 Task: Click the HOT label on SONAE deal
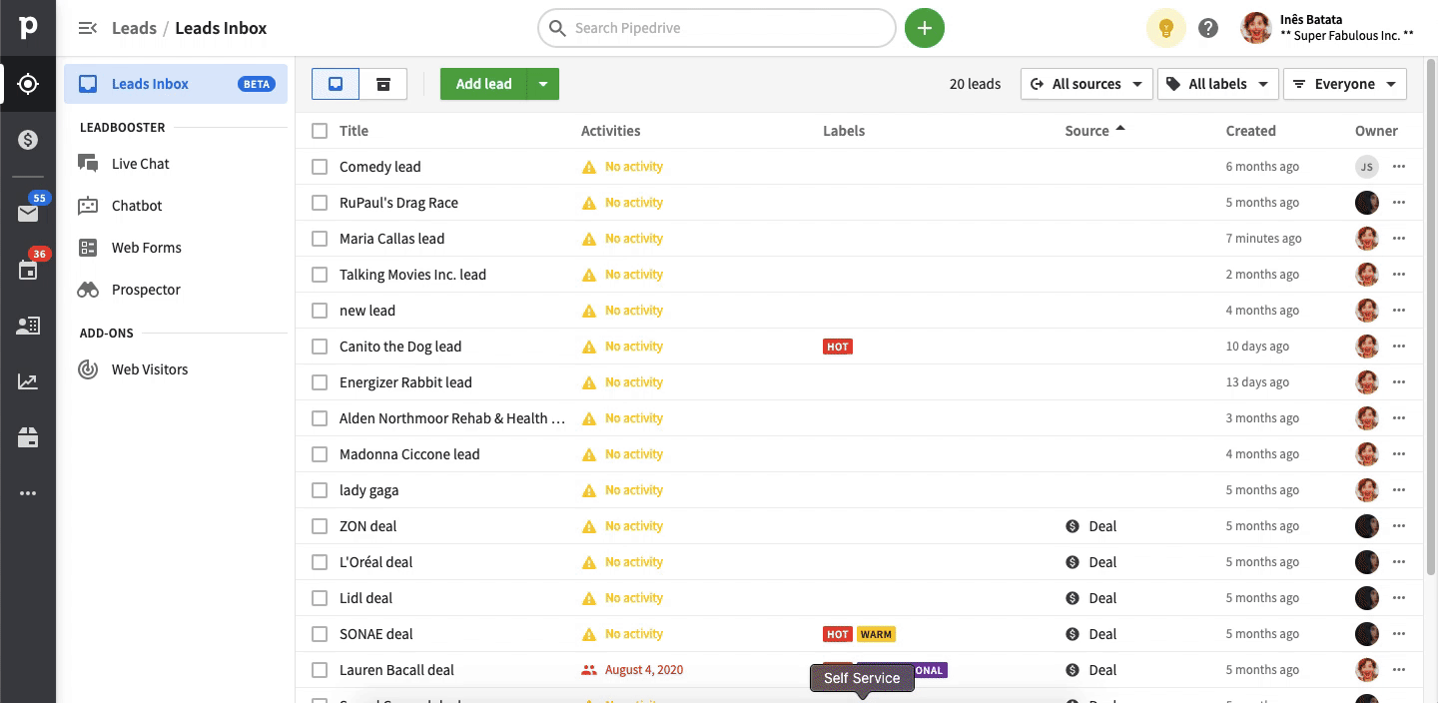point(838,634)
